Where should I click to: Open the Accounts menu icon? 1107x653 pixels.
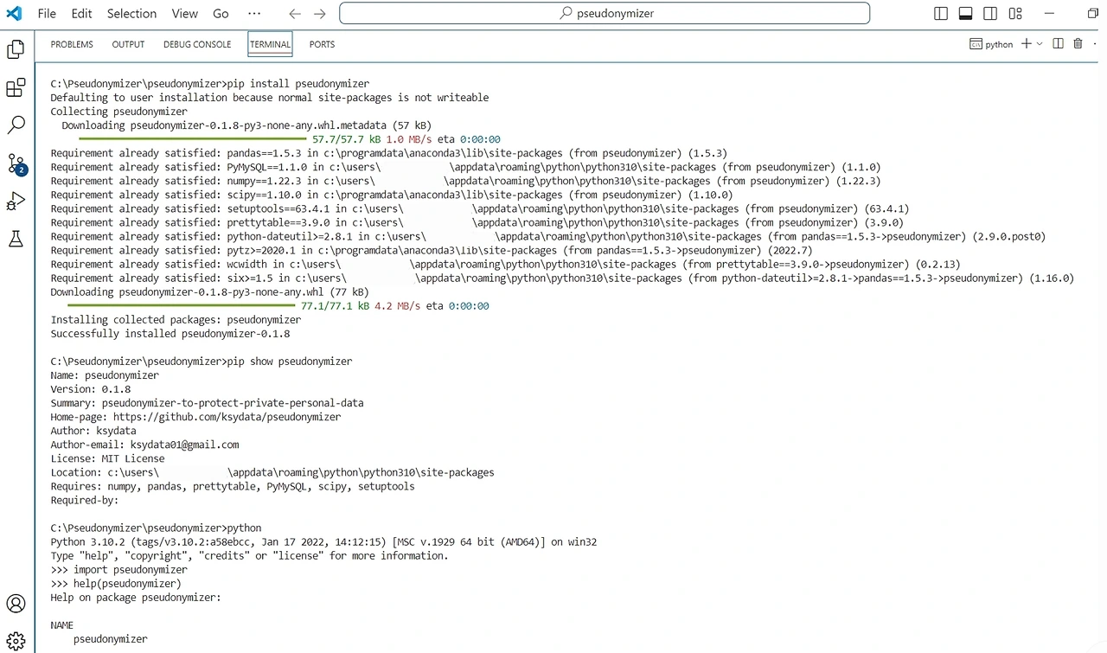pos(16,603)
